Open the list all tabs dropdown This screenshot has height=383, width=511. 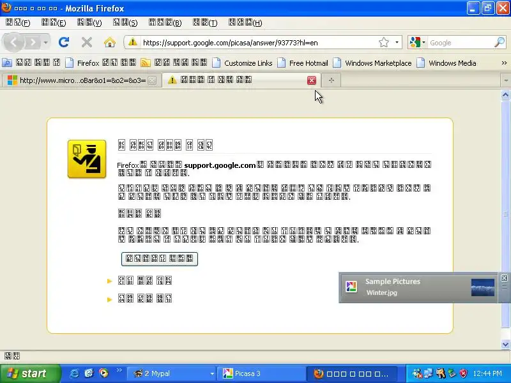pyautogui.click(x=505, y=80)
